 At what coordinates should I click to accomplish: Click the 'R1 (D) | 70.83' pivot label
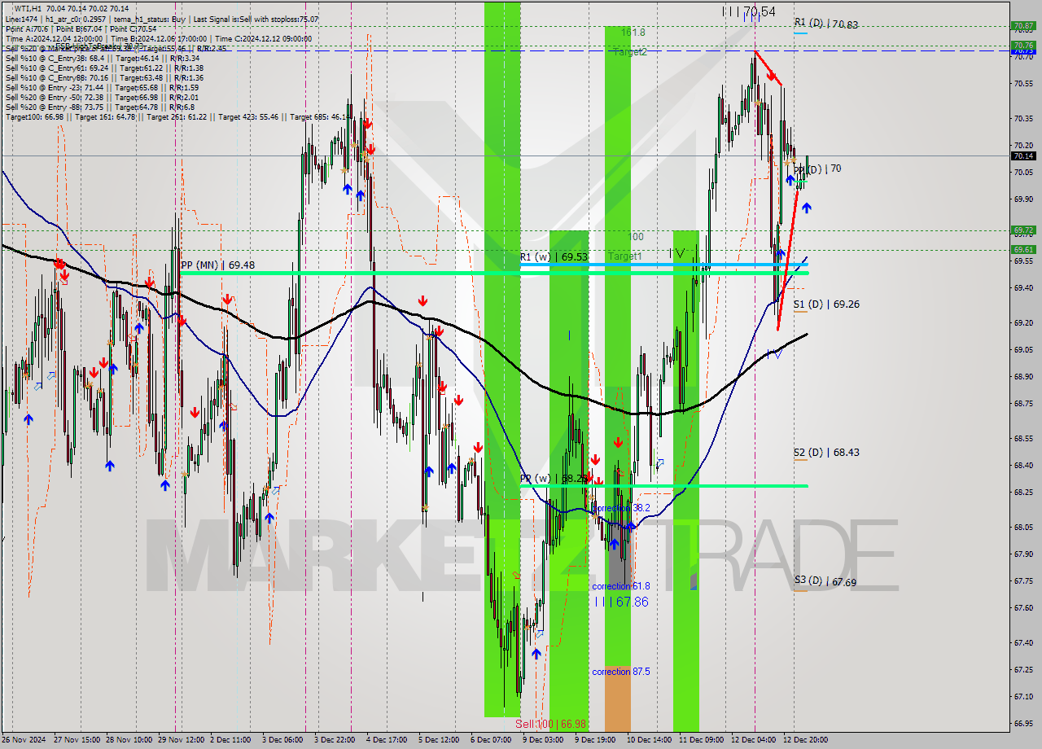point(826,24)
